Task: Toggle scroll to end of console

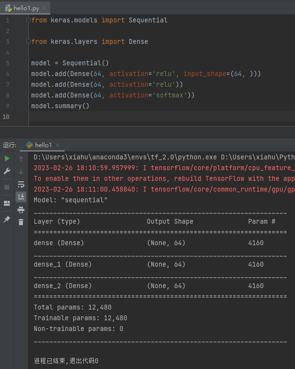Action: [x=21, y=196]
